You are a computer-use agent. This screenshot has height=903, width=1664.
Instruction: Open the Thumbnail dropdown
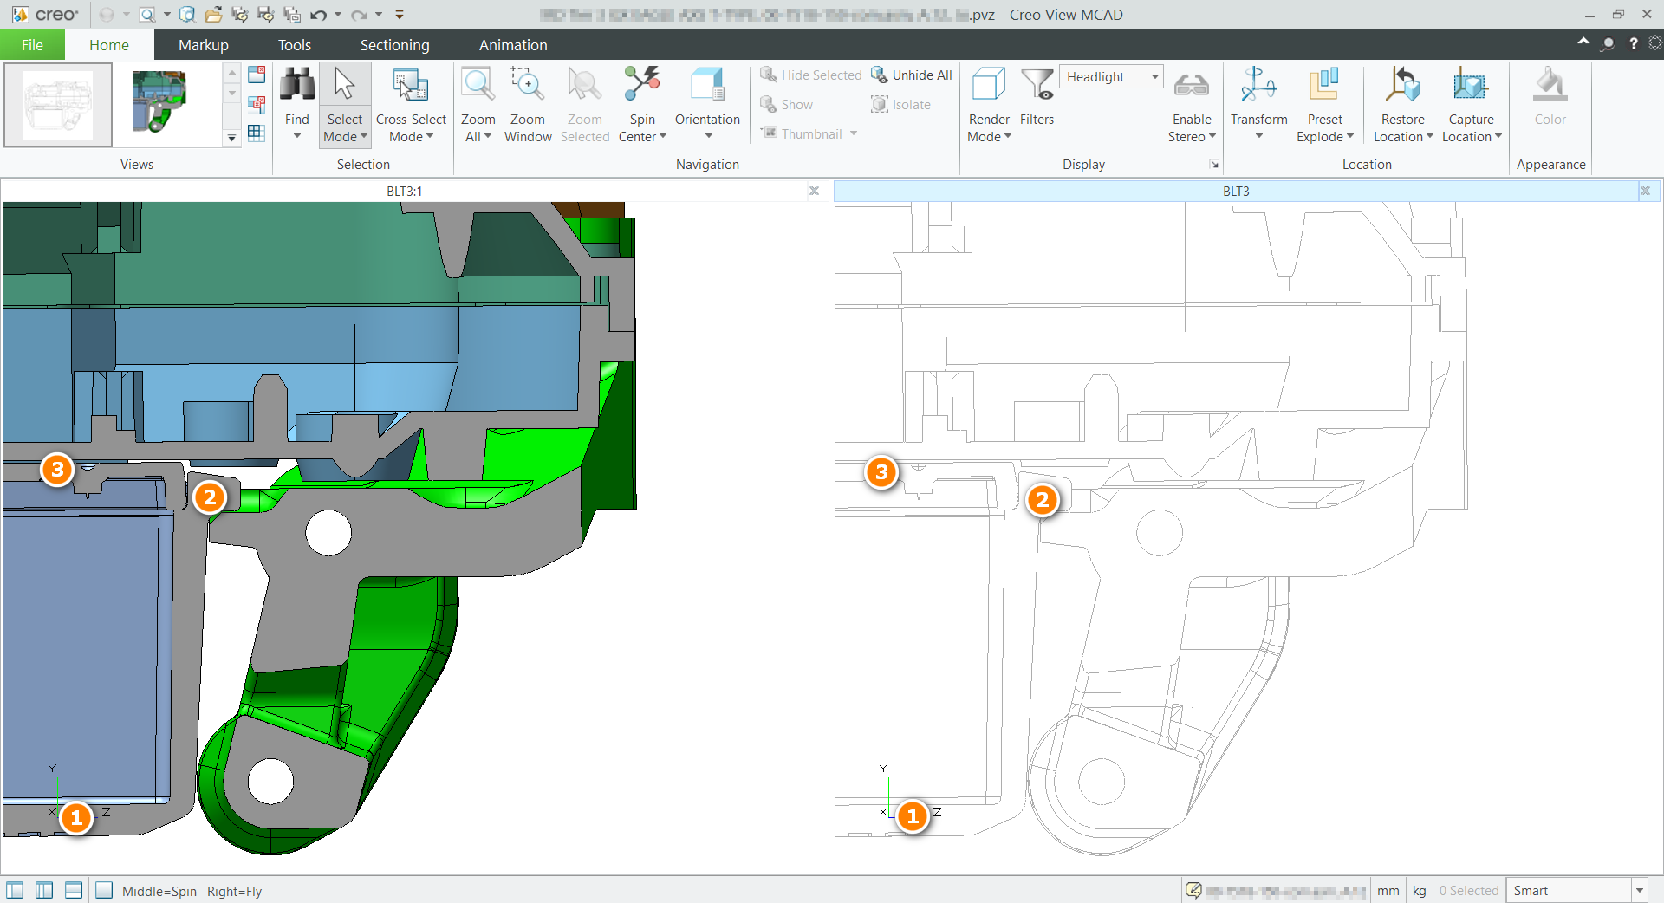point(855,133)
